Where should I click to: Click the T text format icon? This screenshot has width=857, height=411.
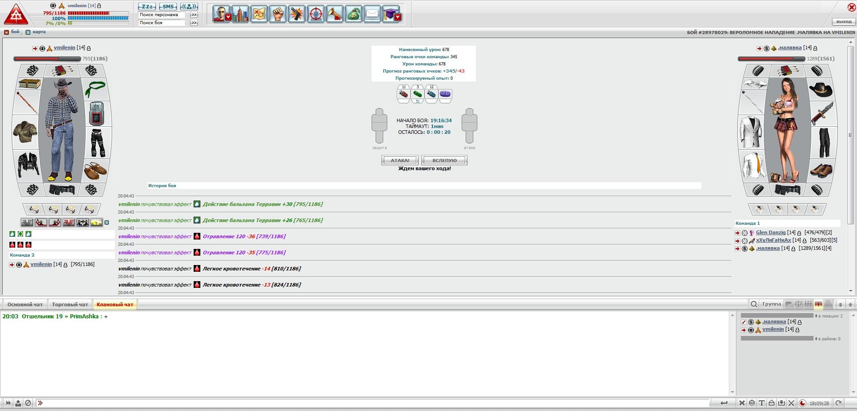(x=762, y=403)
